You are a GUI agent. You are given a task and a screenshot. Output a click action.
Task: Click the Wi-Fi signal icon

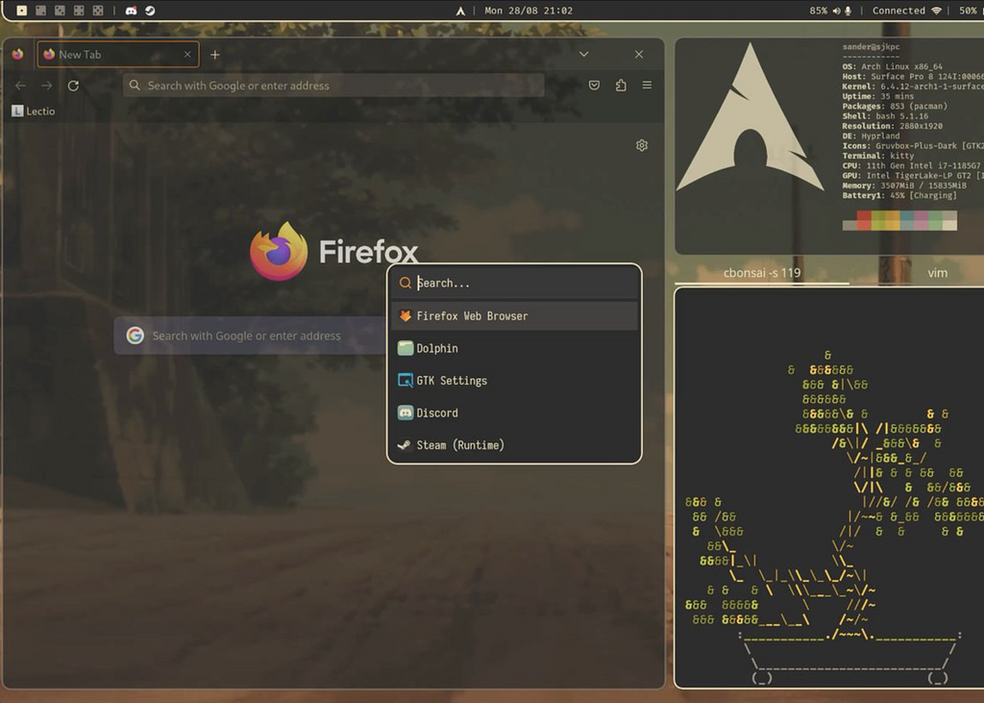(936, 11)
